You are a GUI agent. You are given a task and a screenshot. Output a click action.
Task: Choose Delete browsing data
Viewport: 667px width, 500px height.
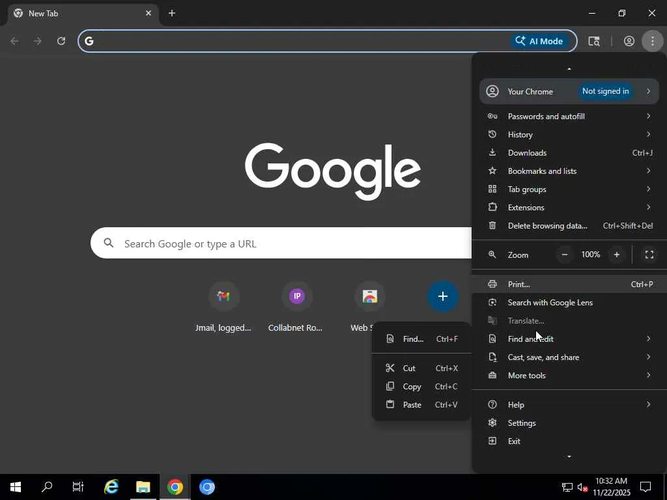click(569, 226)
